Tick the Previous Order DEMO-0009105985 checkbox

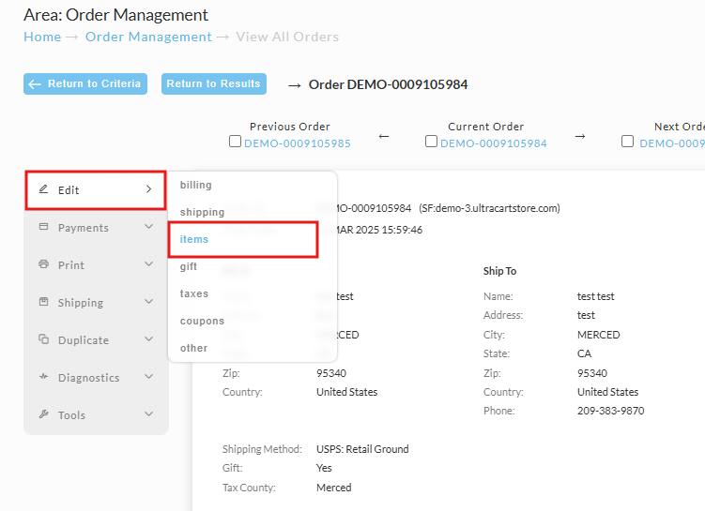click(235, 142)
